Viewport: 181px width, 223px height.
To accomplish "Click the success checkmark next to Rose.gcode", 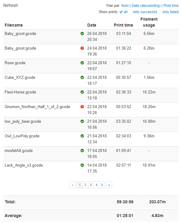I will coord(82,63).
